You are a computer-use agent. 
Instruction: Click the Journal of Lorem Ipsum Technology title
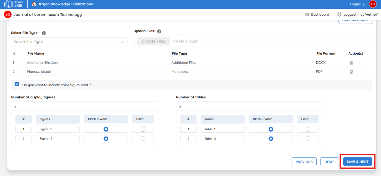(x=48, y=15)
